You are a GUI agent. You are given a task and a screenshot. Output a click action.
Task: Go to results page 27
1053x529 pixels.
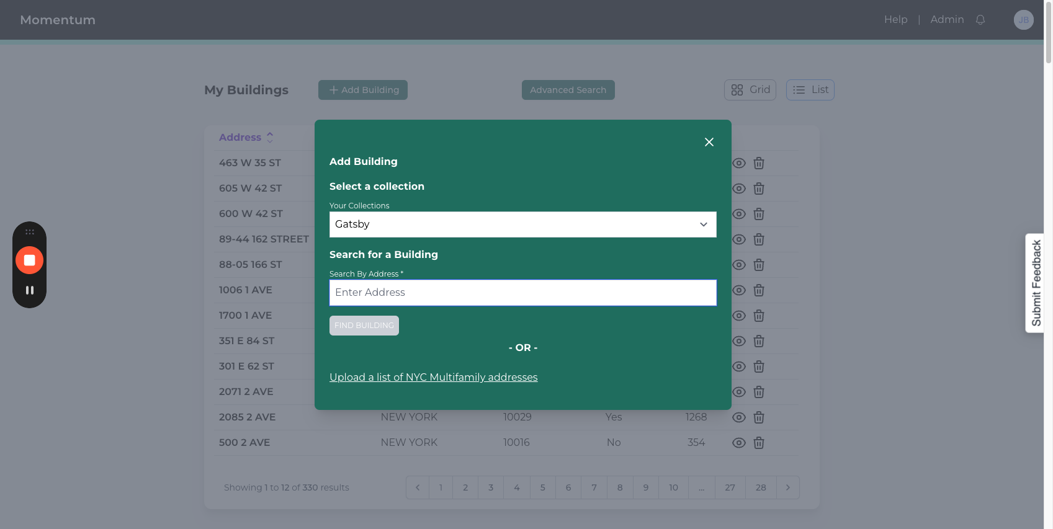[x=730, y=487]
